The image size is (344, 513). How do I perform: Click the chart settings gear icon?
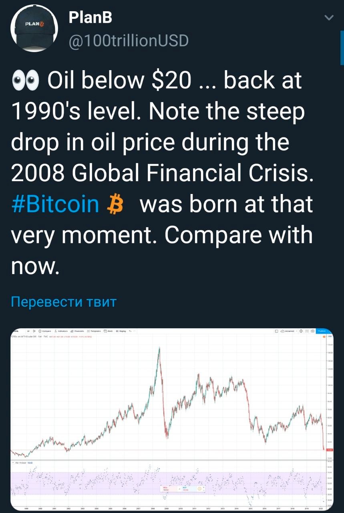click(x=301, y=331)
